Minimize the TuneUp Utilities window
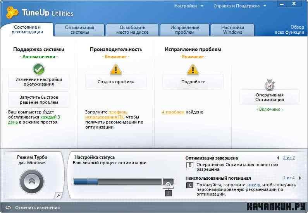Image resolution: width=308 pixels, height=213 pixels. [x=282, y=4]
